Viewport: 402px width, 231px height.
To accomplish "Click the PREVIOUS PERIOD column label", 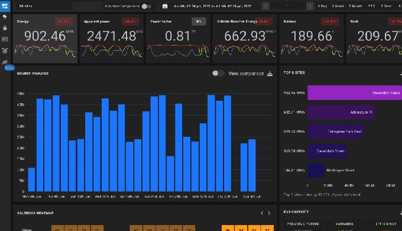I will pyautogui.click(x=303, y=224).
